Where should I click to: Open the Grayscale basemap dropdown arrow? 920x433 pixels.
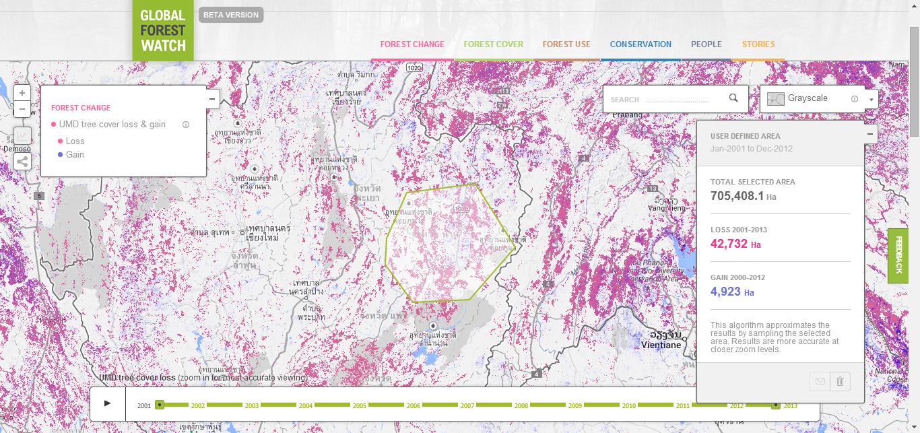[x=872, y=99]
